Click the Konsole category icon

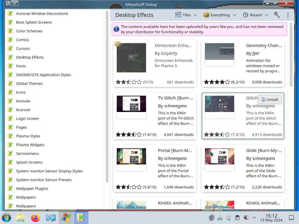[10, 101]
